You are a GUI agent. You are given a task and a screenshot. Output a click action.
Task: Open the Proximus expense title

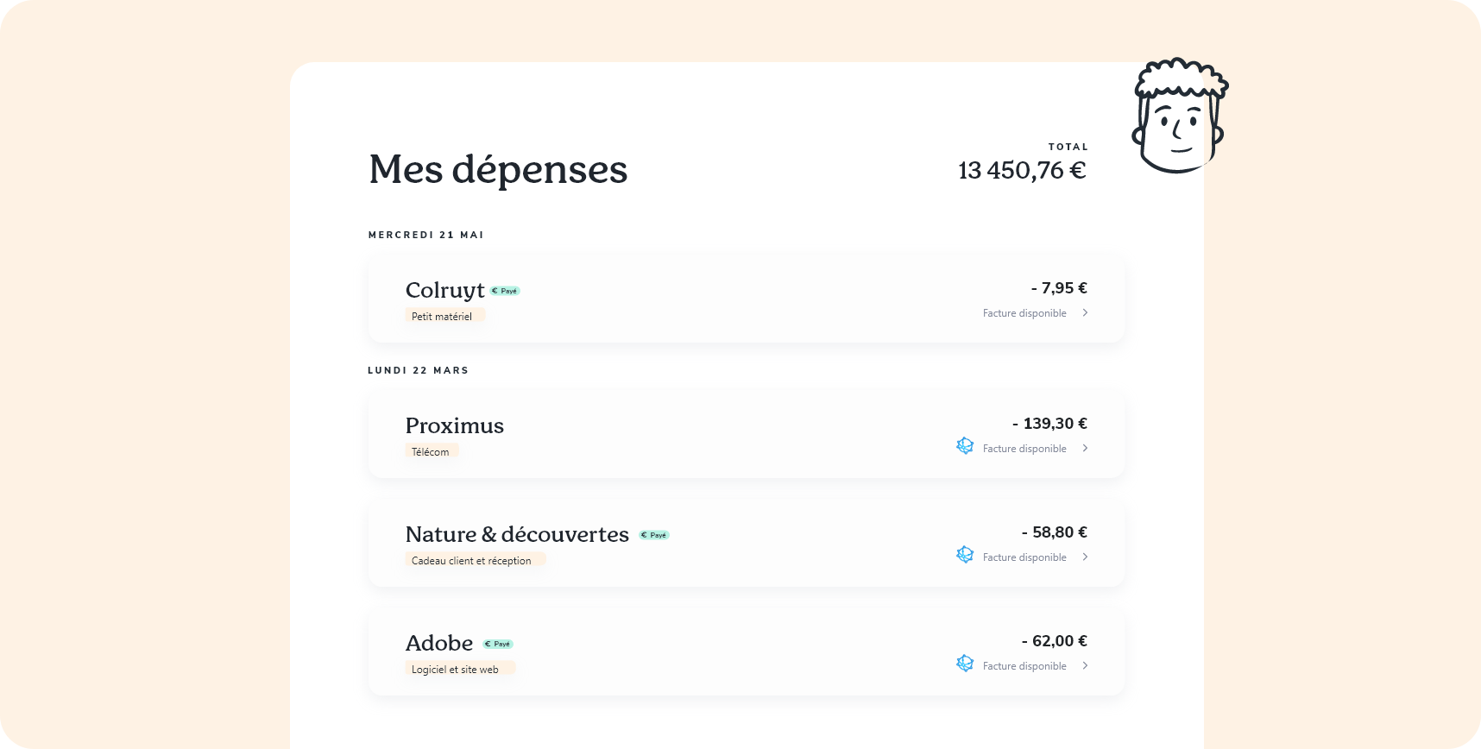point(455,425)
